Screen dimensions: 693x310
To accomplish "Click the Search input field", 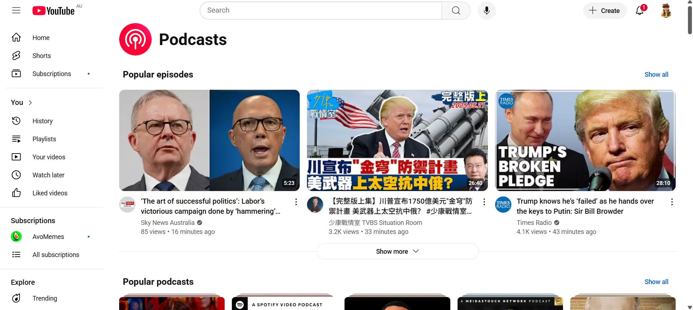I will (x=321, y=10).
